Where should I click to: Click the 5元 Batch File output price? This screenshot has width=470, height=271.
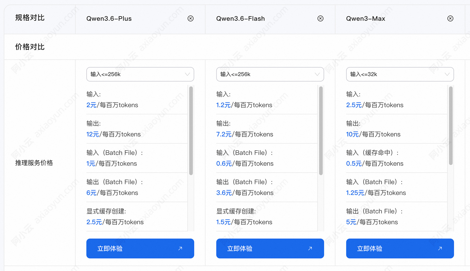click(x=351, y=222)
